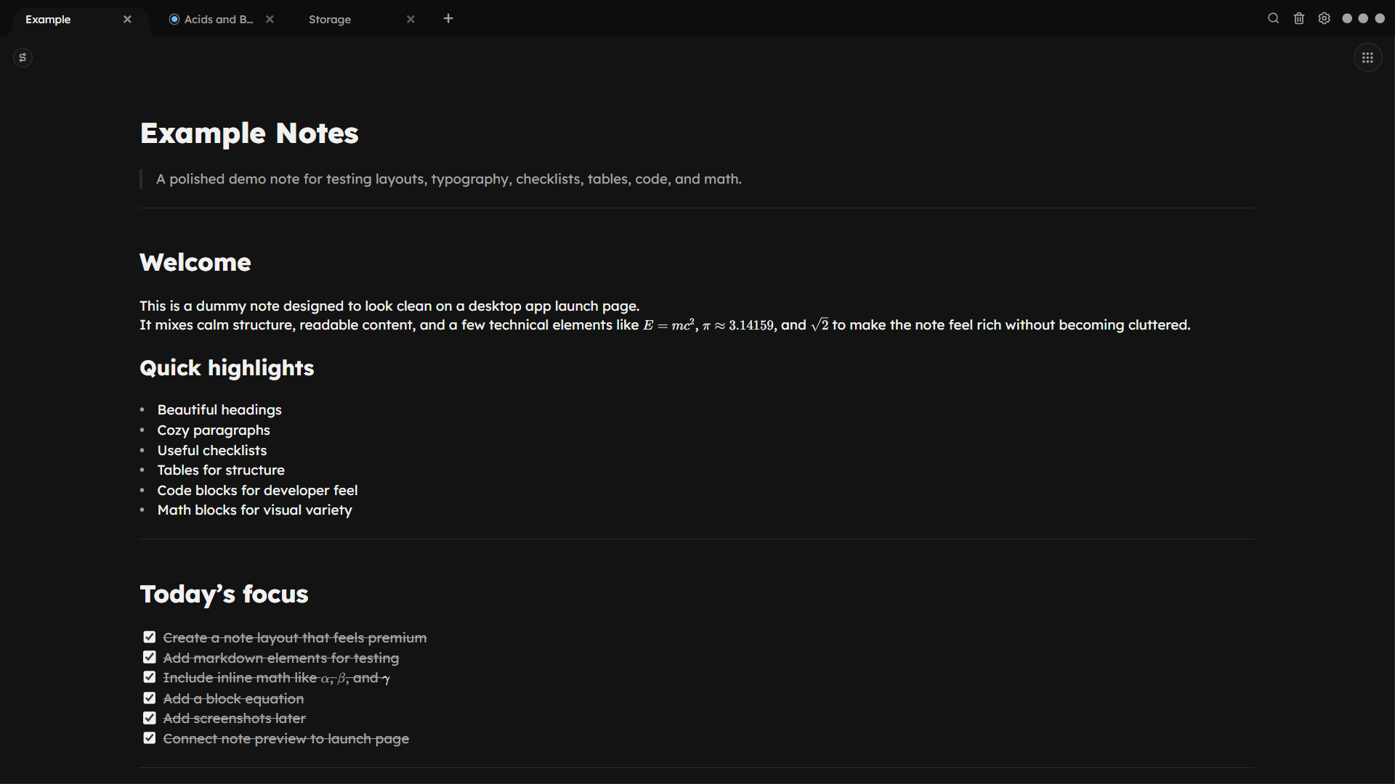
Task: Click the recording dot on the Acids tab
Action: click(173, 19)
